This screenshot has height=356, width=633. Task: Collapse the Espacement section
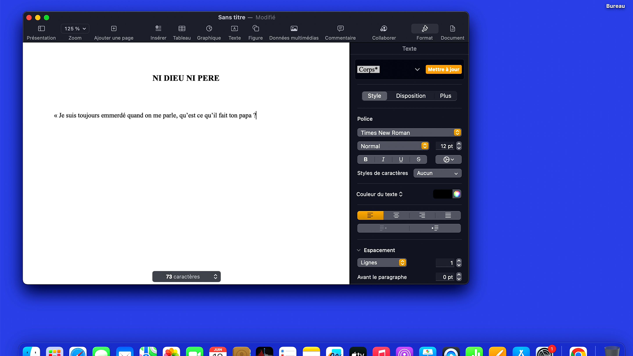[359, 250]
